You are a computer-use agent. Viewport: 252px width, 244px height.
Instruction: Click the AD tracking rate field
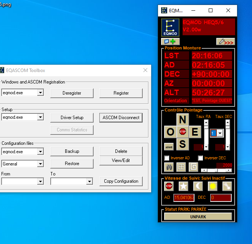[184, 198]
